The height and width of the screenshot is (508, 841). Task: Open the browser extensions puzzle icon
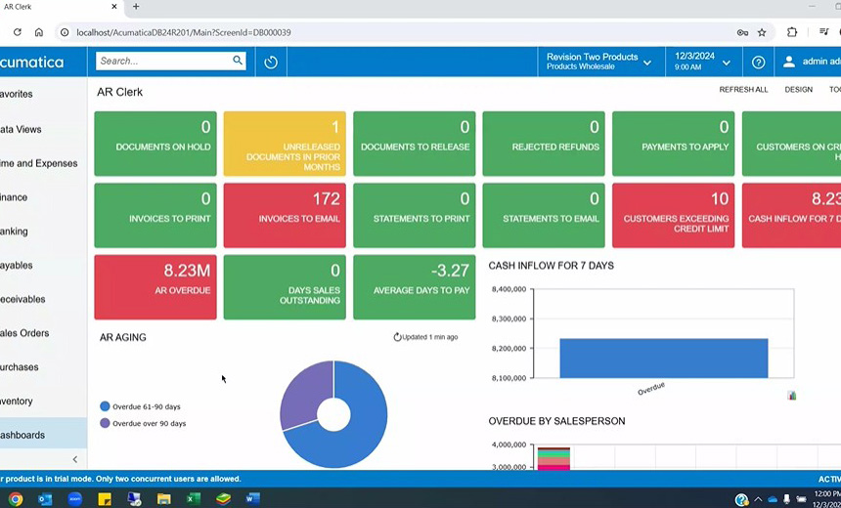point(792,32)
